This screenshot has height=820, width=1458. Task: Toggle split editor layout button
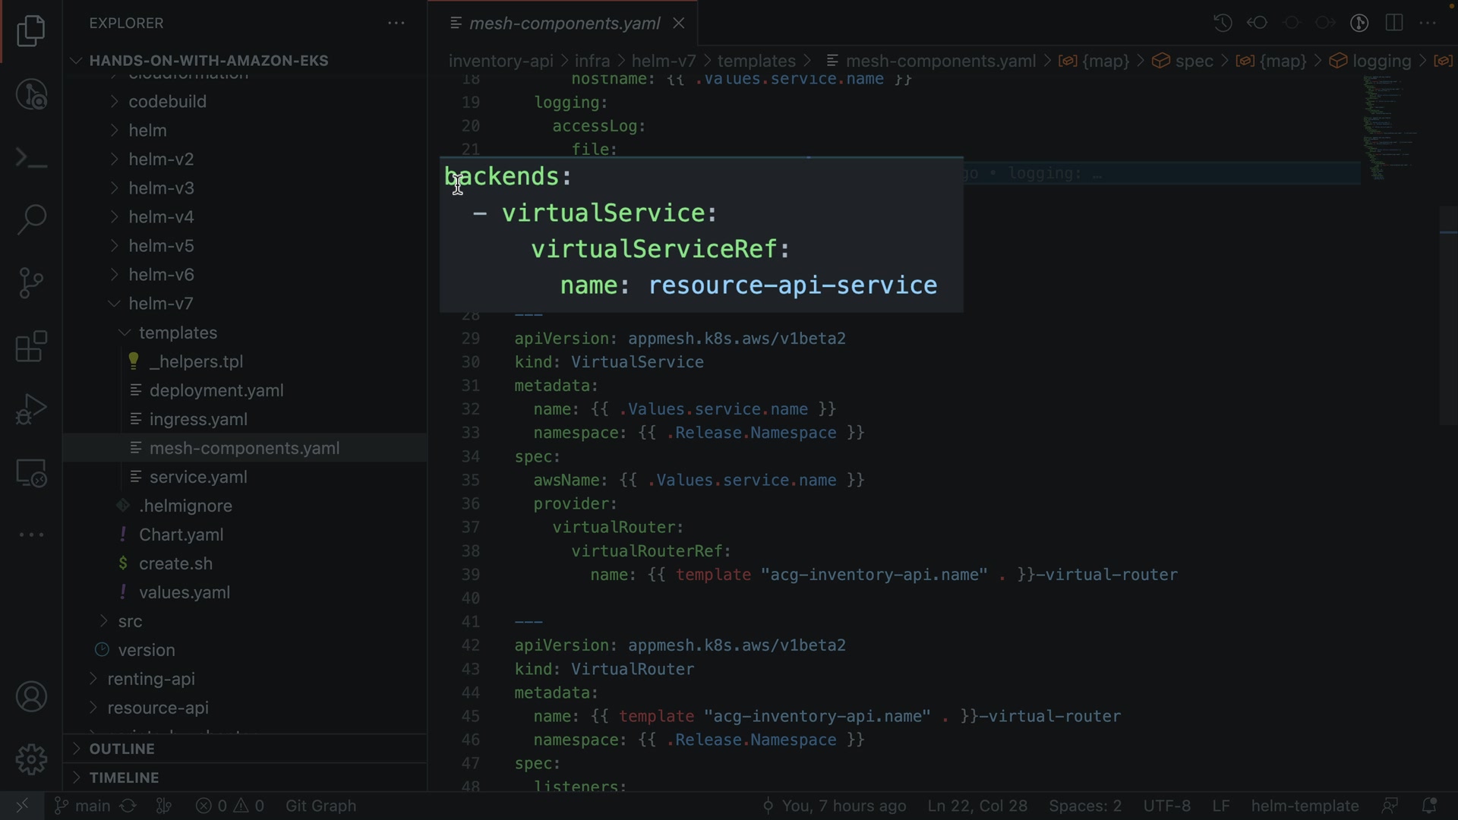tap(1394, 23)
